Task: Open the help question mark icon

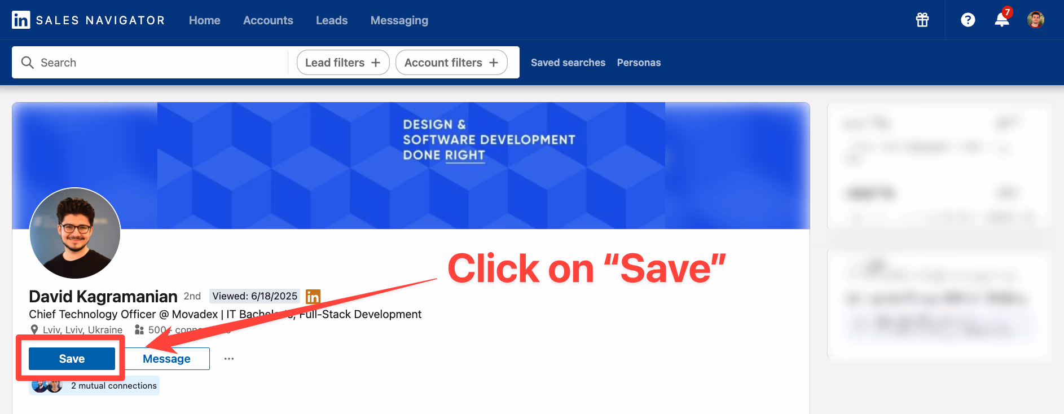Action: 968,20
